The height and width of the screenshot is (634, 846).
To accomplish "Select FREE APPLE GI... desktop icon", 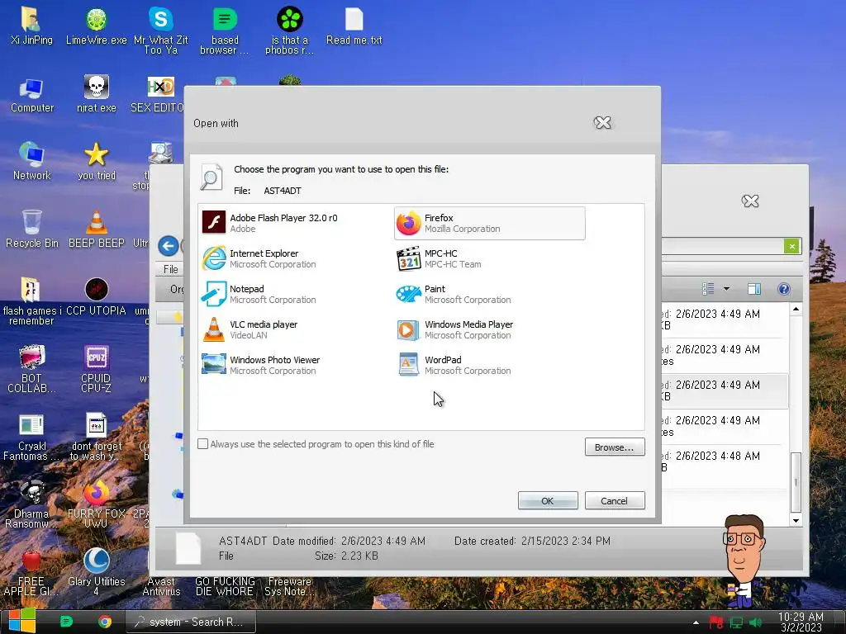I will (x=31, y=573).
